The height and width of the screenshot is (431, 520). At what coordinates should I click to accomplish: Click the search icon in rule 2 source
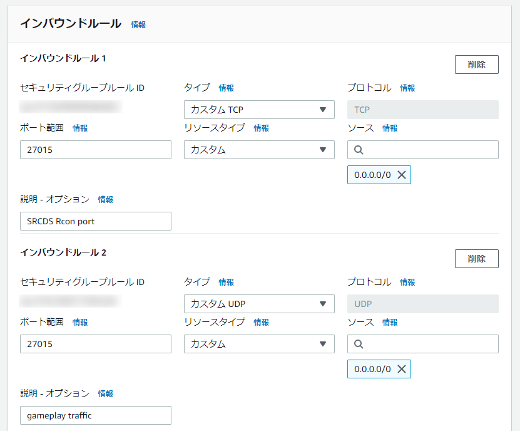click(359, 345)
